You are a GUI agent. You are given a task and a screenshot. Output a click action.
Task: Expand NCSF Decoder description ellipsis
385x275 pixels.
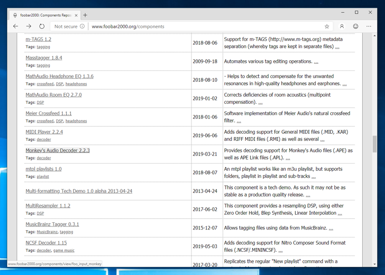pyautogui.click(x=281, y=251)
